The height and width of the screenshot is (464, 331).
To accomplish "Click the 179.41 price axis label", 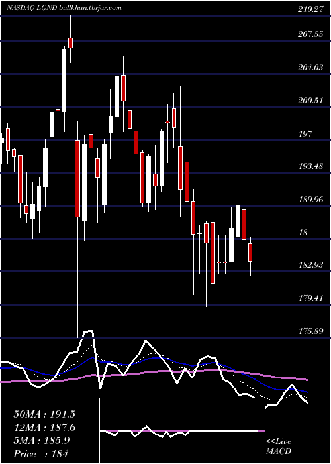I will click(310, 298).
